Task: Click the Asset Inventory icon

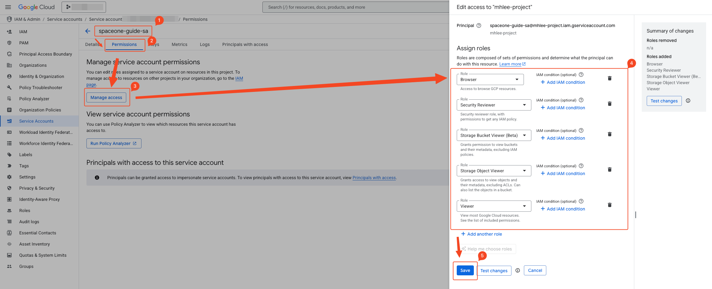Action: pyautogui.click(x=9, y=244)
